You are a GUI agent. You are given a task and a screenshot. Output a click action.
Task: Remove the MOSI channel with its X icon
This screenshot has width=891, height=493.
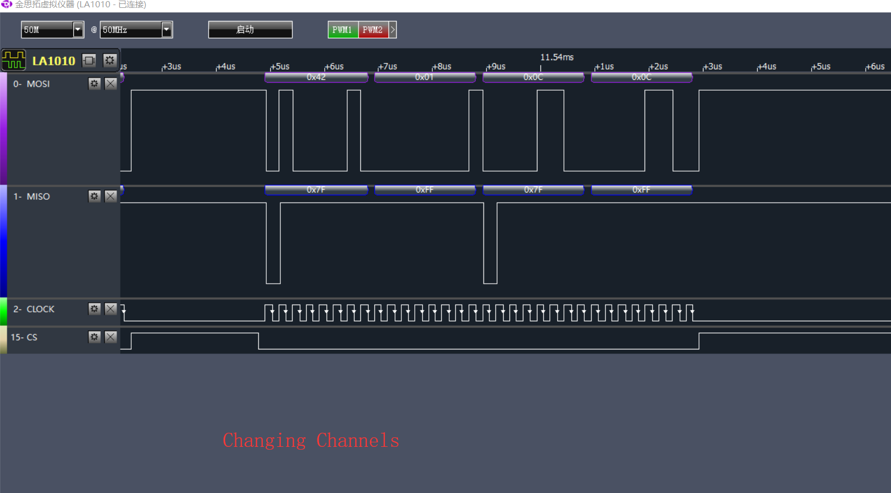pos(111,83)
